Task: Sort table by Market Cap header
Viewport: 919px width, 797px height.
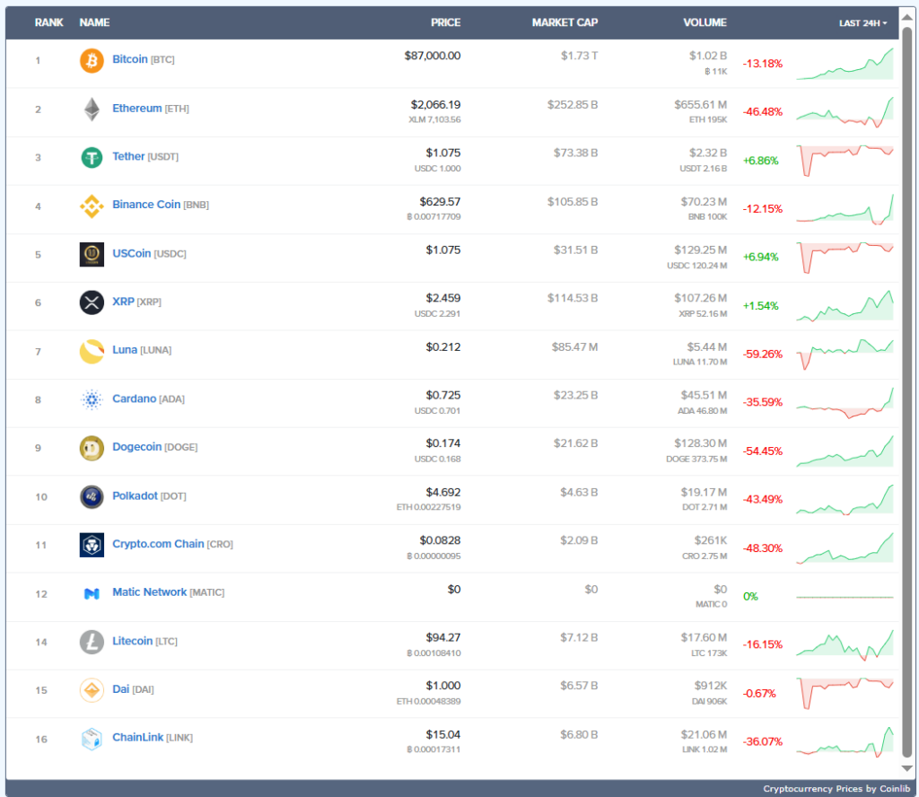Action: pos(565,22)
